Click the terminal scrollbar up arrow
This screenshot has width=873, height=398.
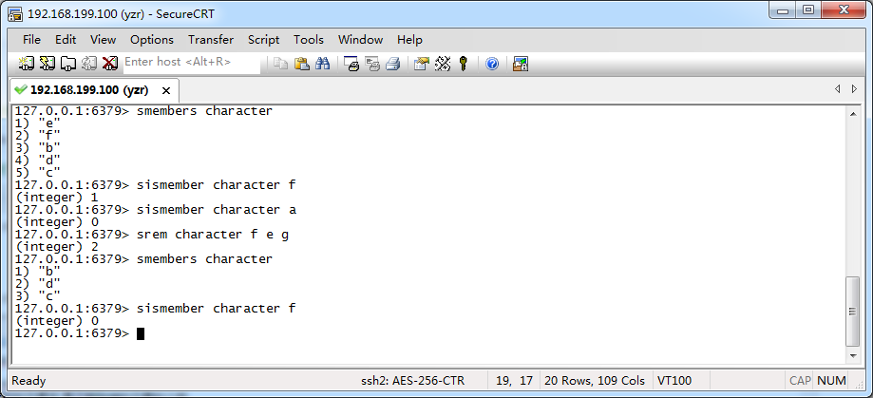coord(853,114)
